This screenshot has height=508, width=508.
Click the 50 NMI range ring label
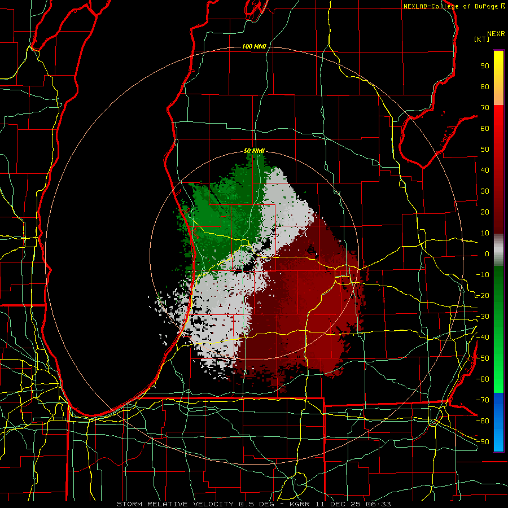click(x=254, y=151)
